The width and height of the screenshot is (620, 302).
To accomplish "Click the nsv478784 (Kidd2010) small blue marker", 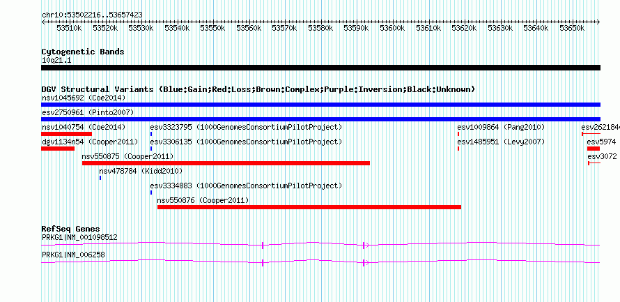I will click(x=100, y=178).
